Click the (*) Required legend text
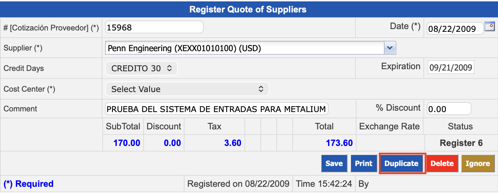This screenshot has width=498, height=193. 28,184
